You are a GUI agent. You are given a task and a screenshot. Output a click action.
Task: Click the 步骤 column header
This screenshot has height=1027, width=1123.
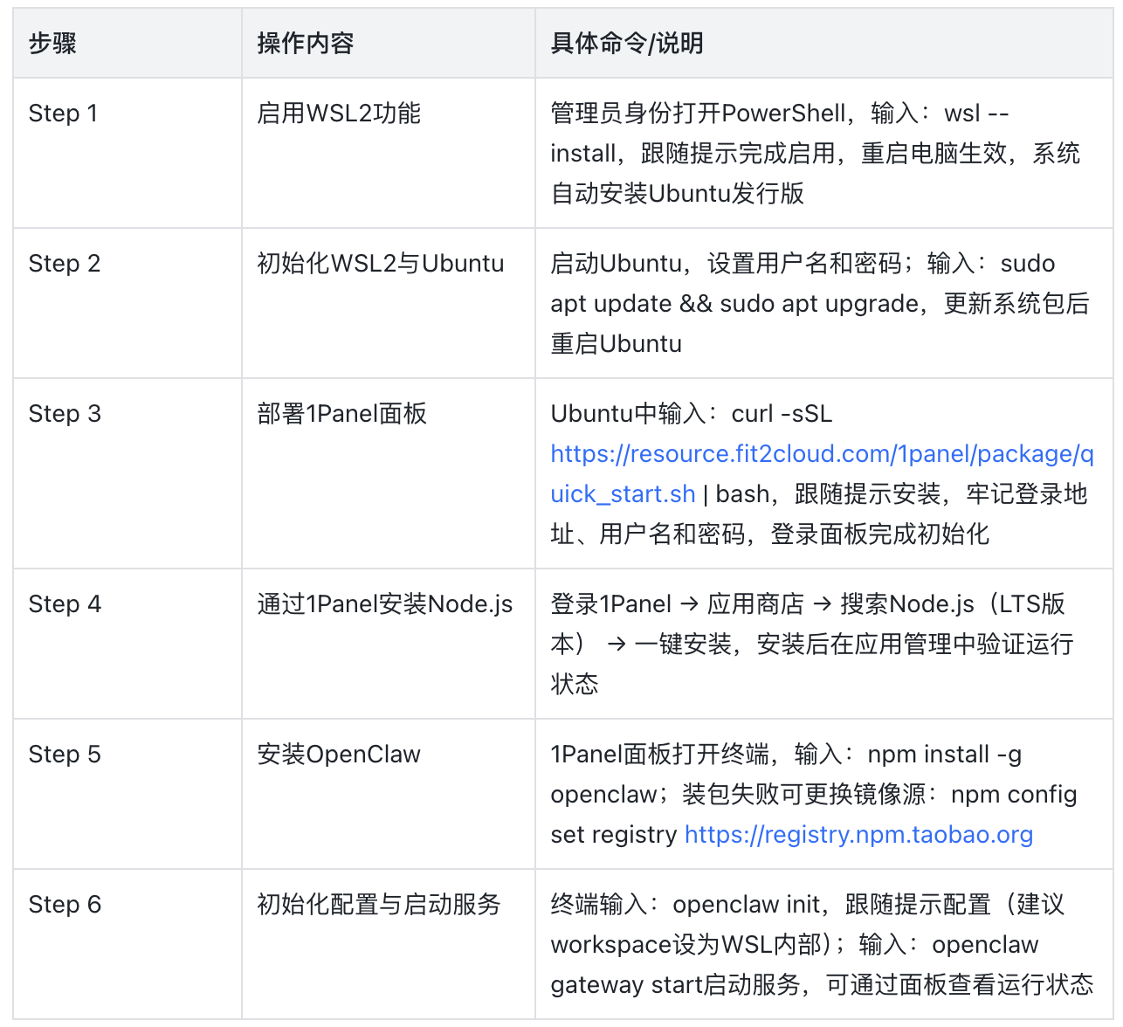(x=52, y=43)
